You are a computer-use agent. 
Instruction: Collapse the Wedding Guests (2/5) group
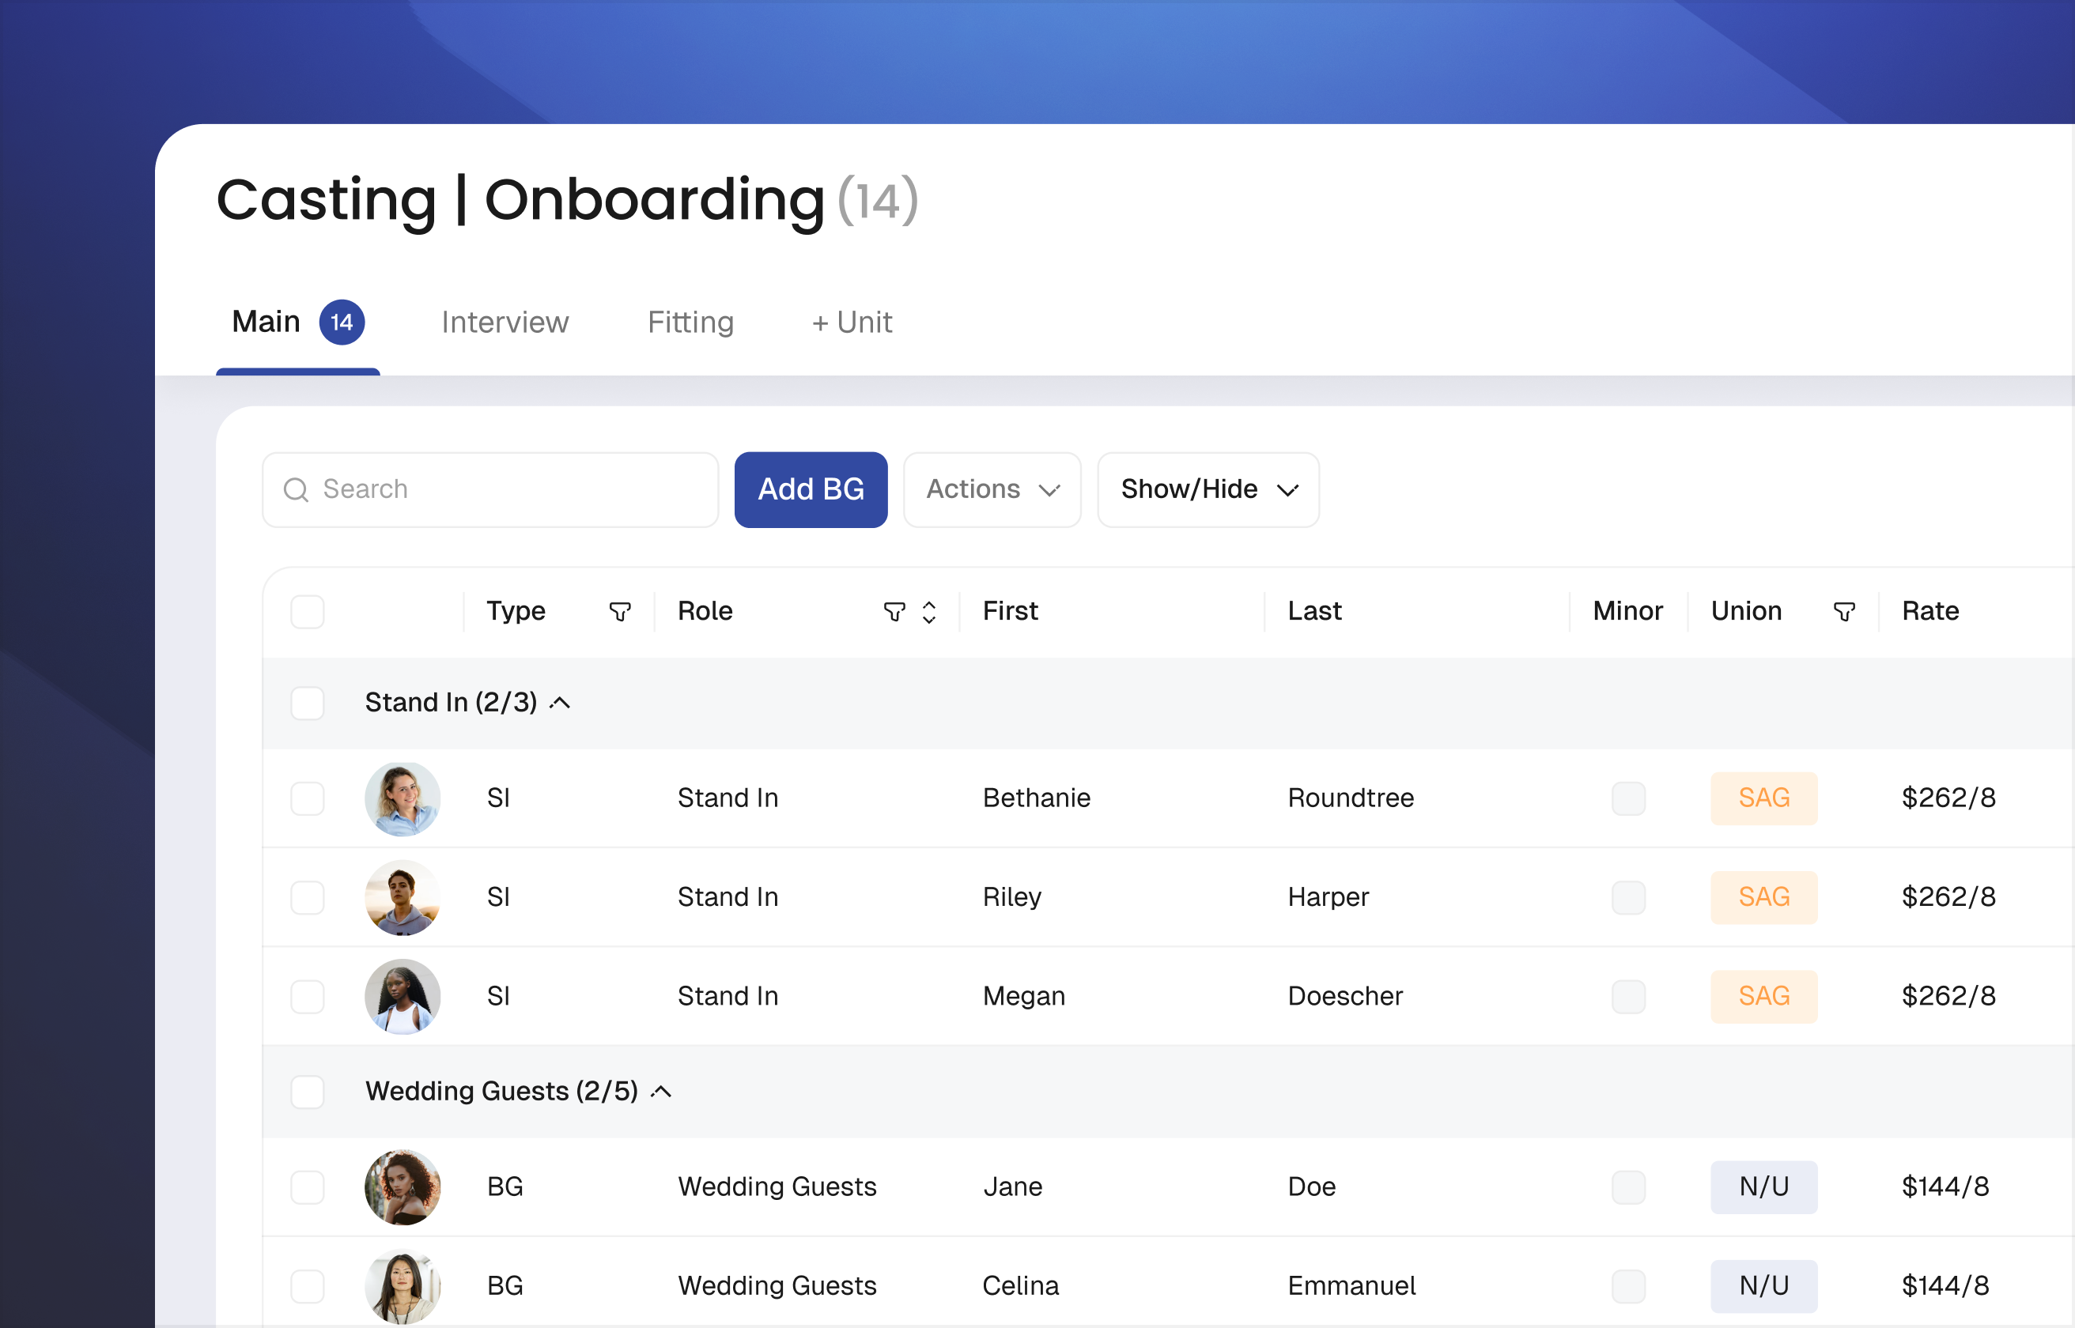pyautogui.click(x=660, y=1092)
